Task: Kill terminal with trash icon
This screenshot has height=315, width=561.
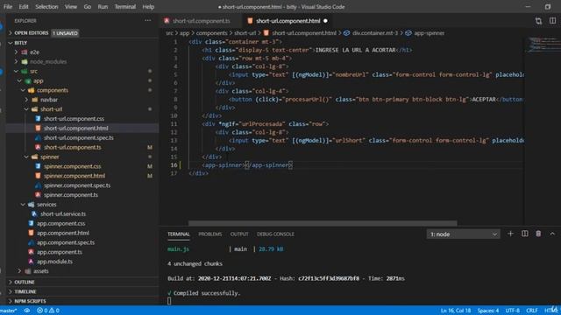Action: (538, 234)
